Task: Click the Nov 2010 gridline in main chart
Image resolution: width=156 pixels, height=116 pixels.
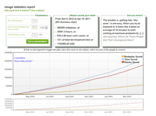Action: (x=89, y=74)
